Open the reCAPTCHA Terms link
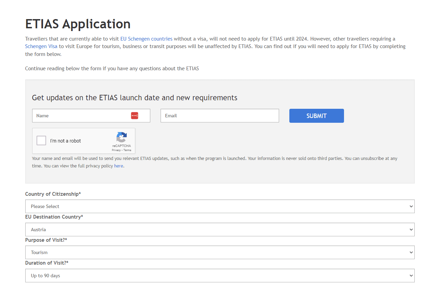Image resolution: width=440 pixels, height=296 pixels. click(x=127, y=150)
